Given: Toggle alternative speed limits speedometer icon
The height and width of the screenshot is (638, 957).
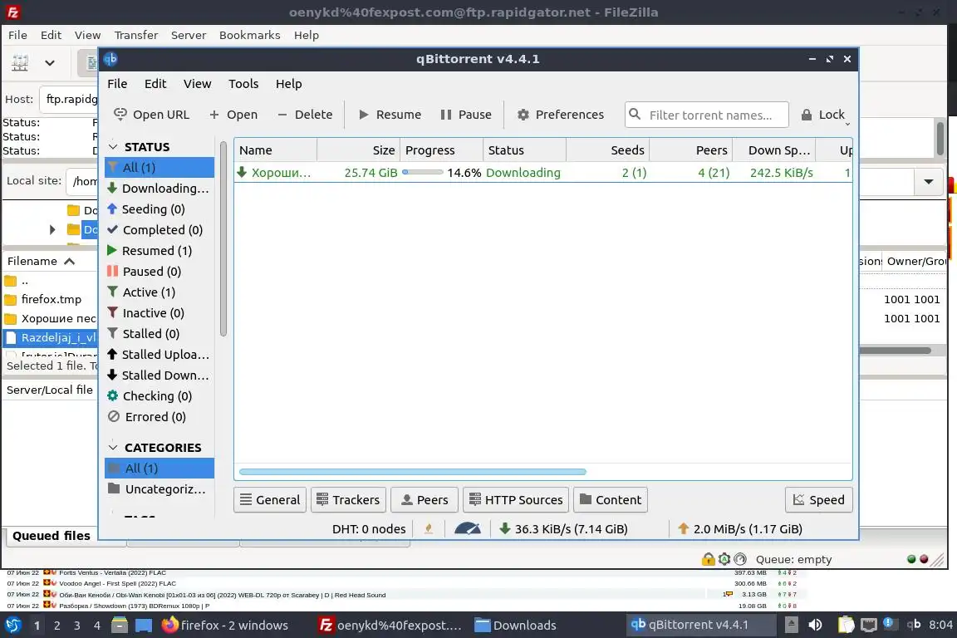Looking at the screenshot, I should point(468,528).
